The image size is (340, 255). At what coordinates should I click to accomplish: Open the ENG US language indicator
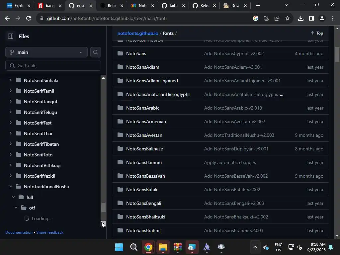[279, 247]
